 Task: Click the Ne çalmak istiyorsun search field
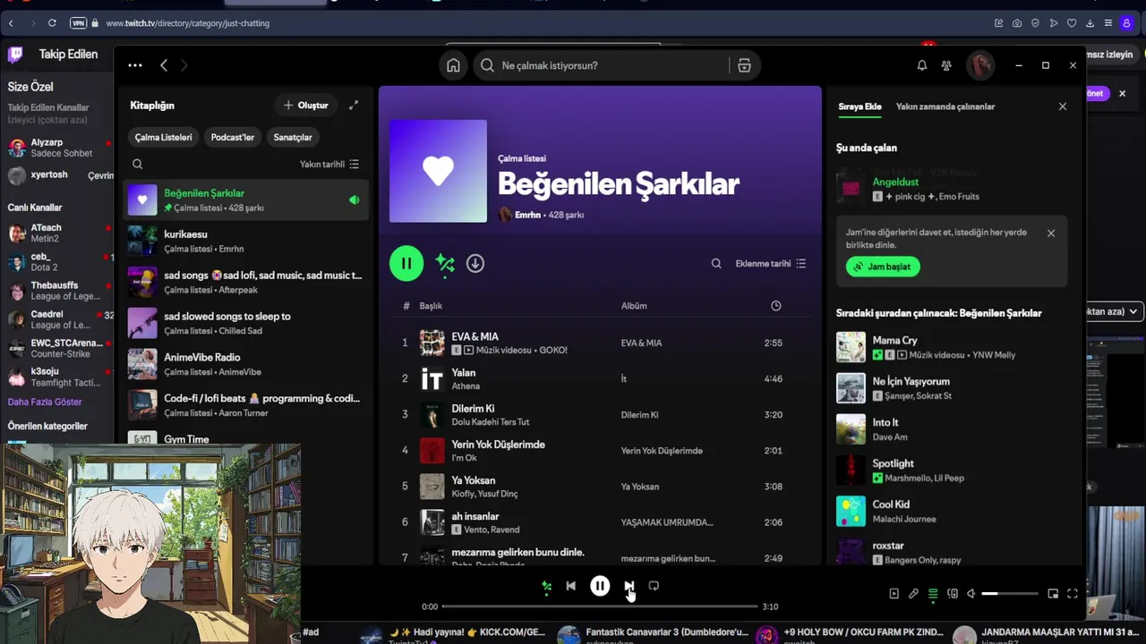[x=600, y=65]
